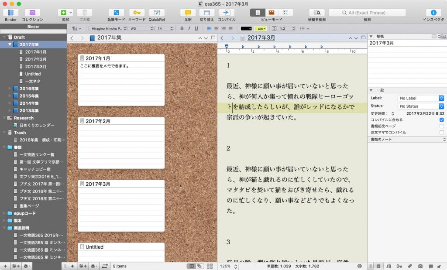Enter 執筆モード composition mode
The image size is (447, 270).
tap(116, 13)
